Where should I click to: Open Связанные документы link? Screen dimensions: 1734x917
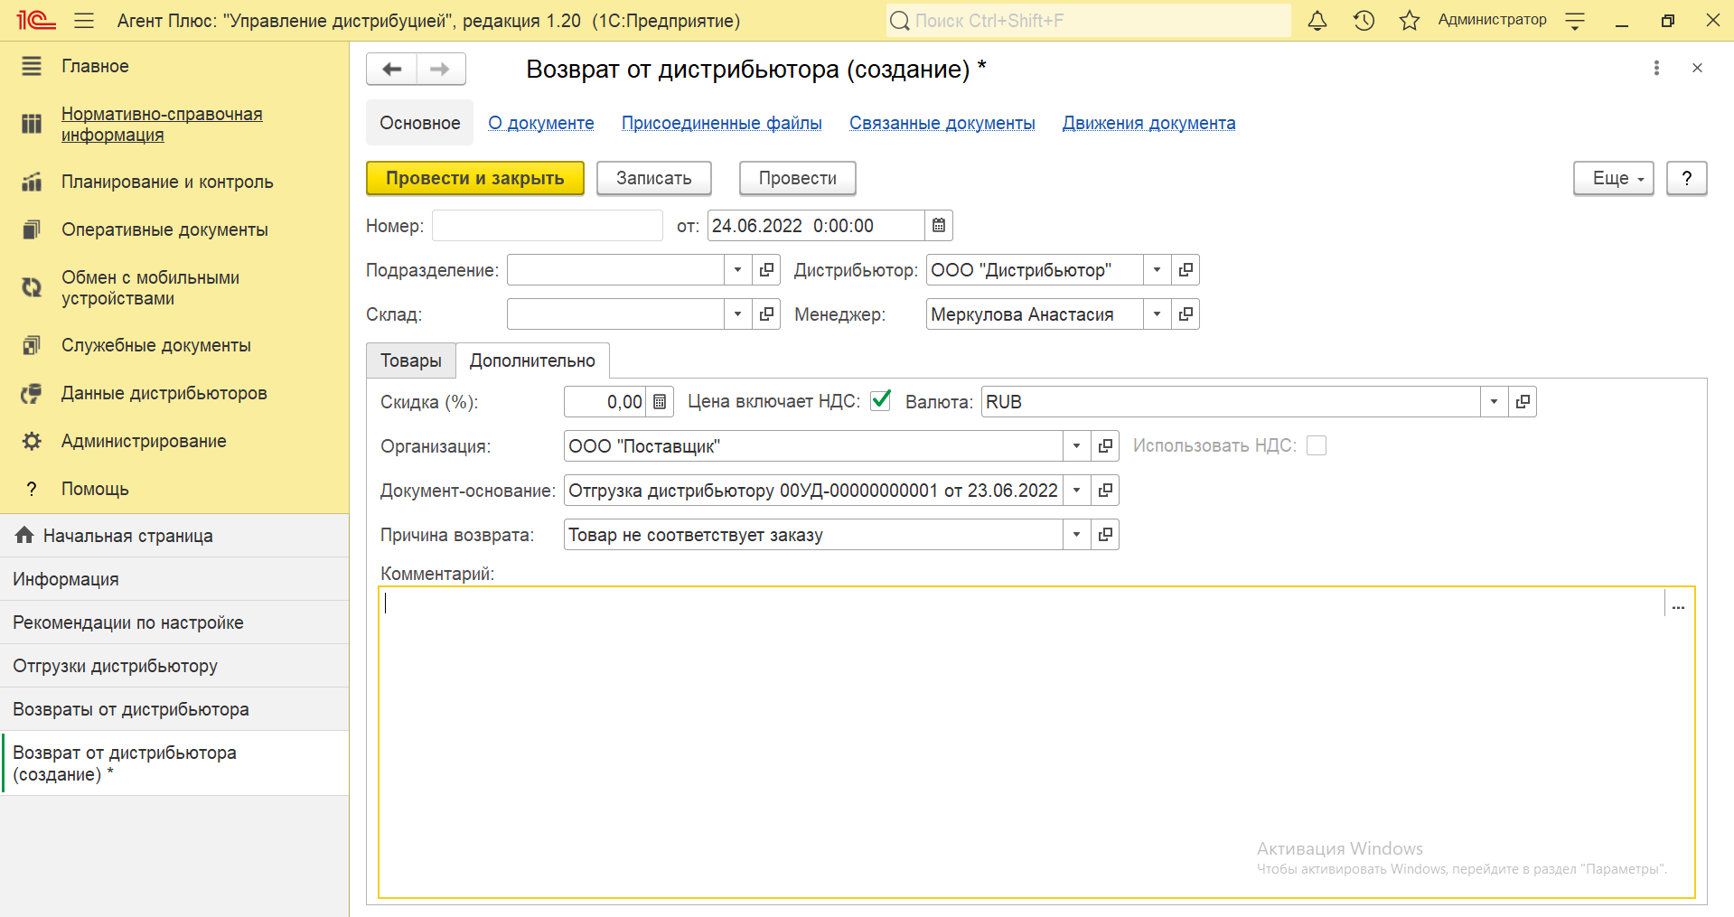pyautogui.click(x=942, y=123)
